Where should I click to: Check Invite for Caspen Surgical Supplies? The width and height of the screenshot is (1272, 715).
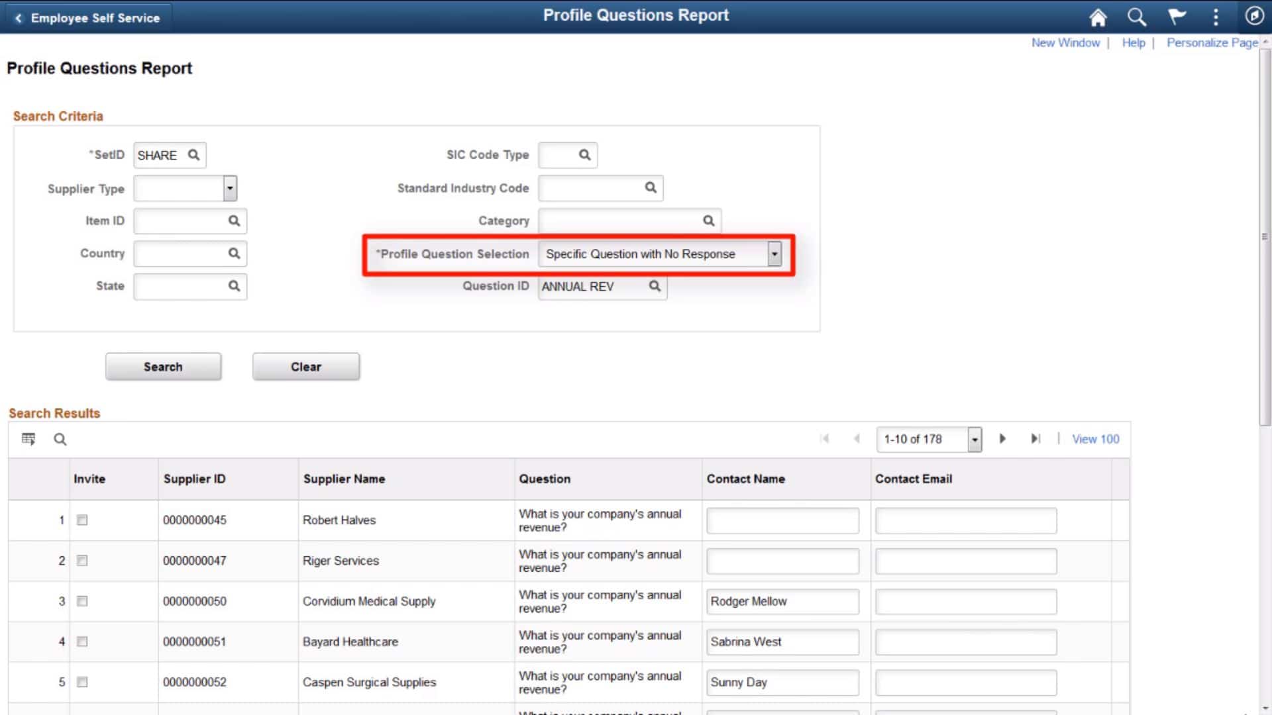click(x=81, y=682)
